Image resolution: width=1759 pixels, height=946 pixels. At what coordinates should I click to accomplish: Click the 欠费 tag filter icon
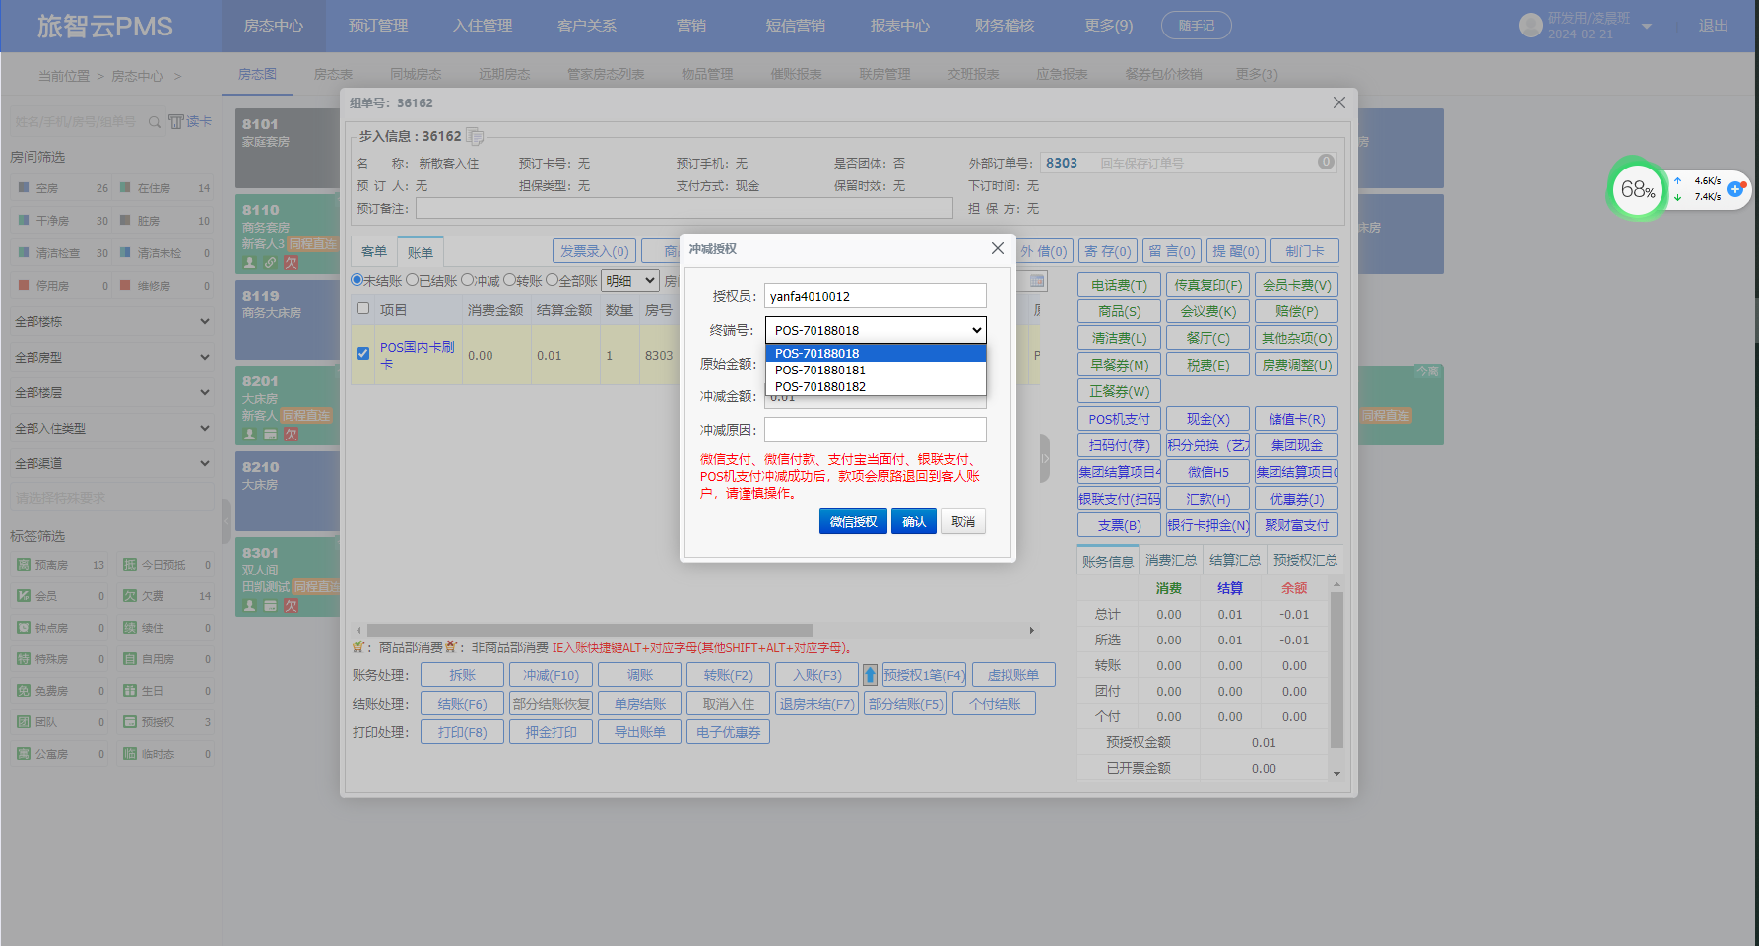tap(130, 596)
